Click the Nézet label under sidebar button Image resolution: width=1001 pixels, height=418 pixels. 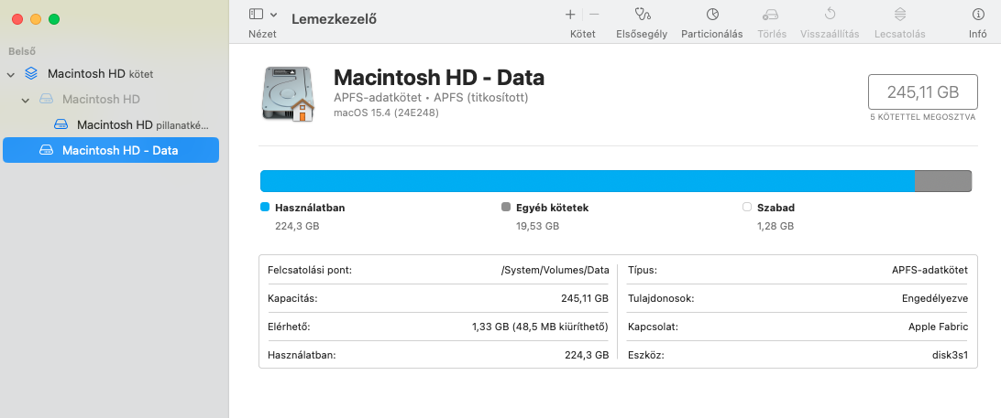tap(262, 35)
